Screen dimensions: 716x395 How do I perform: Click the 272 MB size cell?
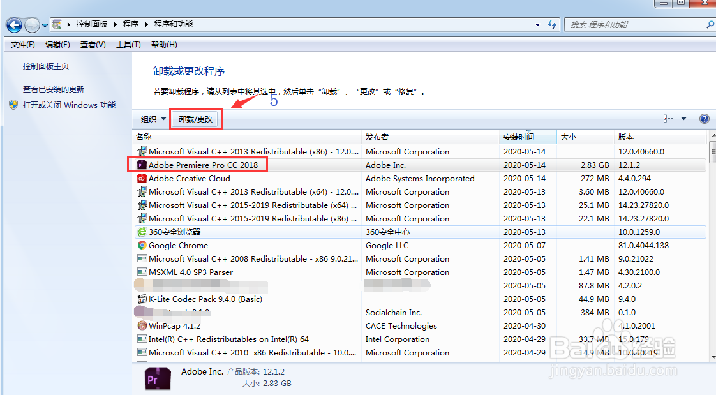(x=595, y=178)
